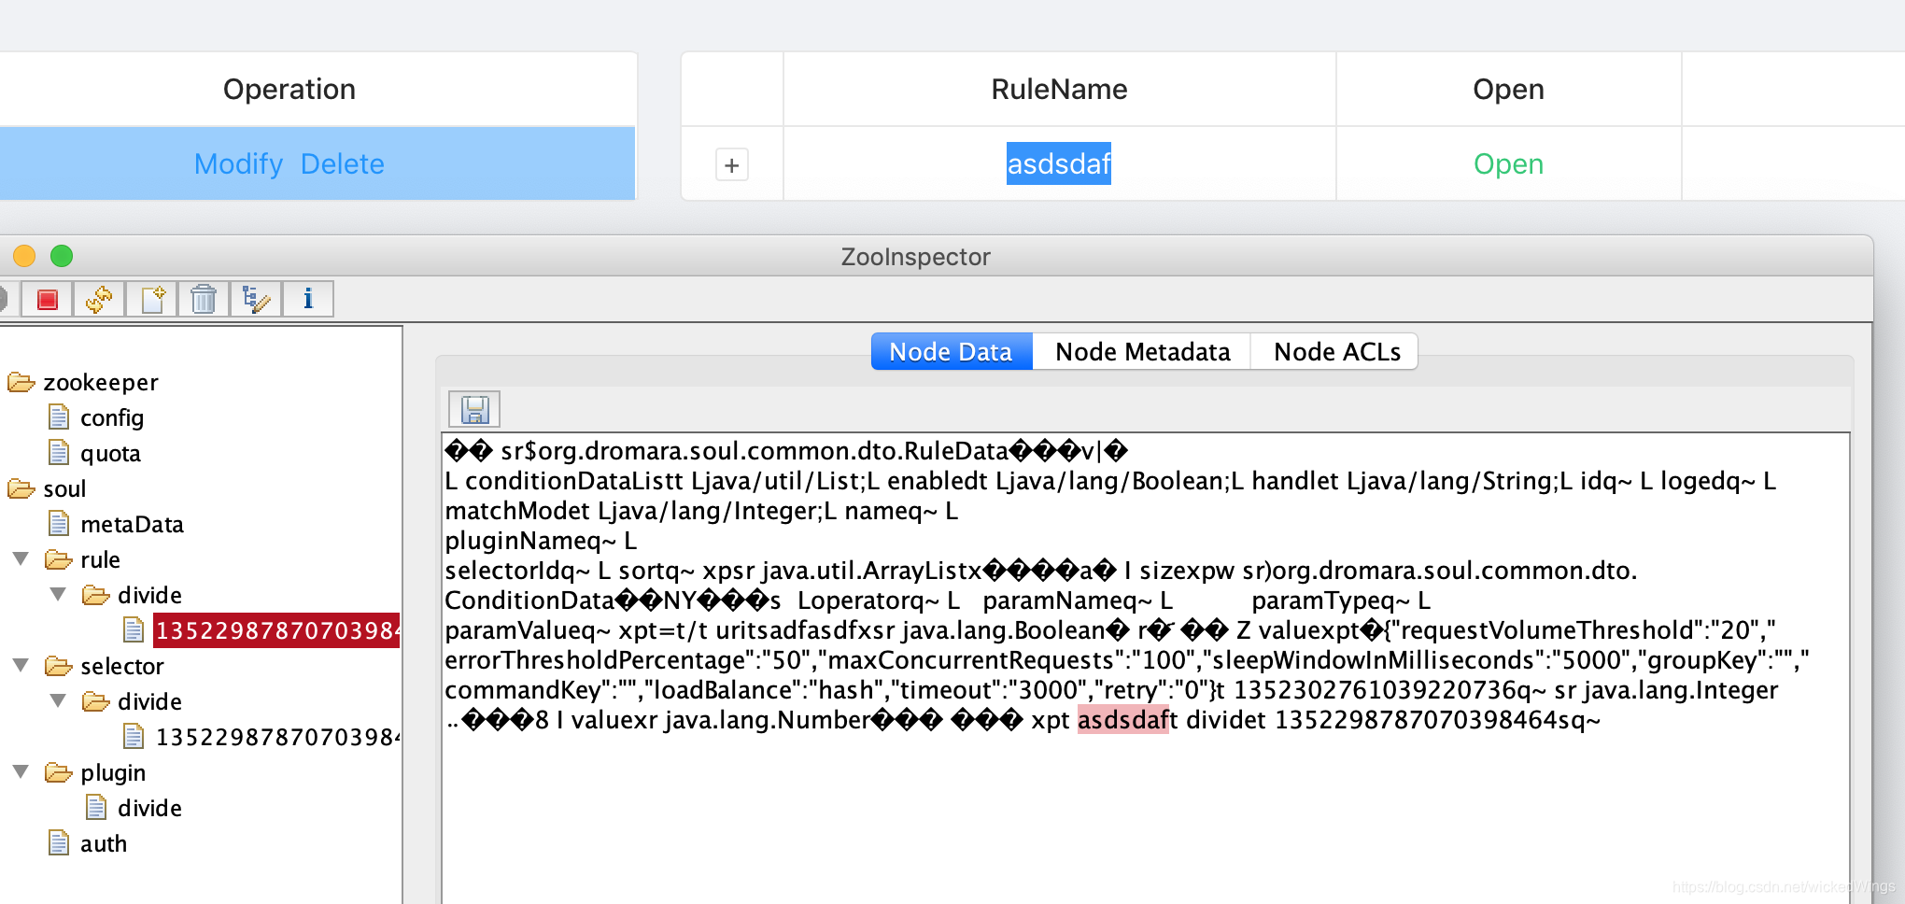Viewport: 1905px width, 904px height.
Task: Click the config file icon
Action: coord(59,417)
